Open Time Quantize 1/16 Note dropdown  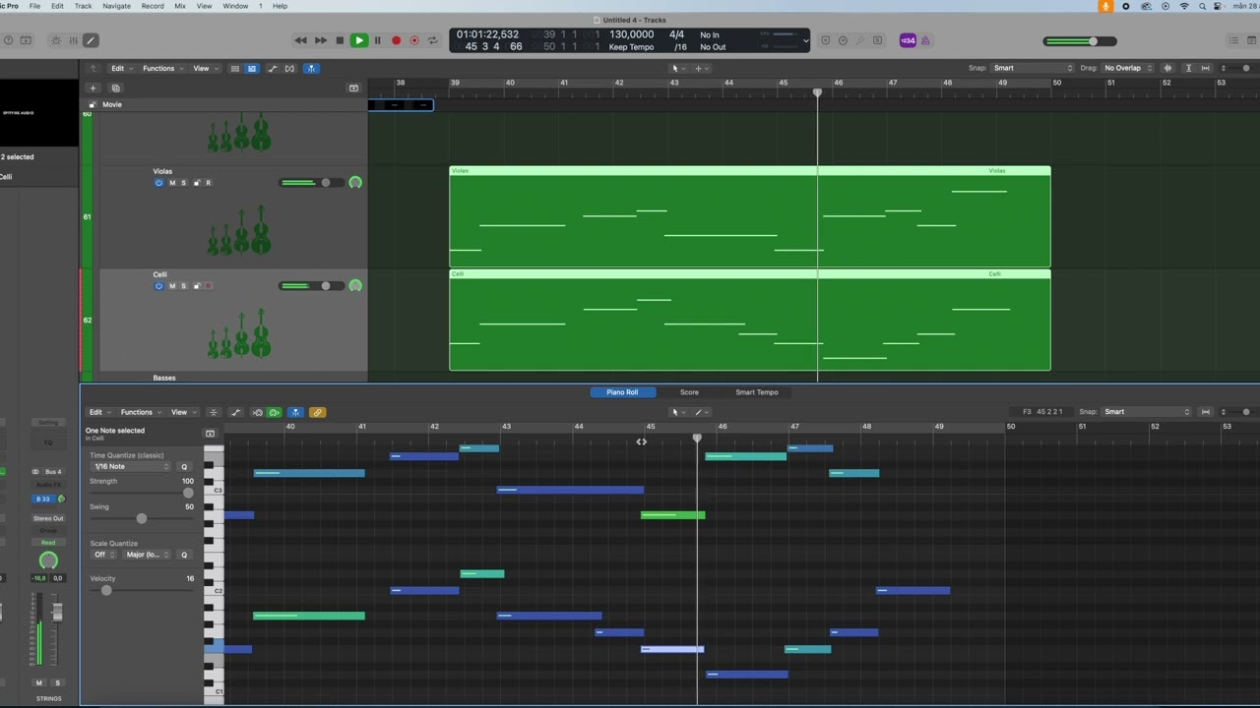point(130,467)
